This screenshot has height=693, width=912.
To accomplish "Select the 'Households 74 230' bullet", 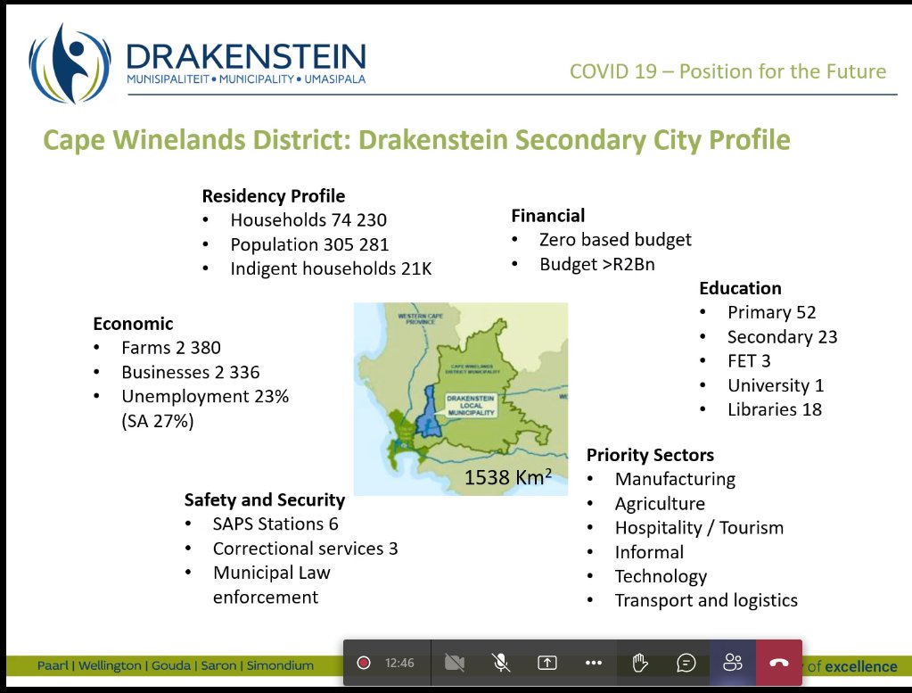I will [308, 220].
